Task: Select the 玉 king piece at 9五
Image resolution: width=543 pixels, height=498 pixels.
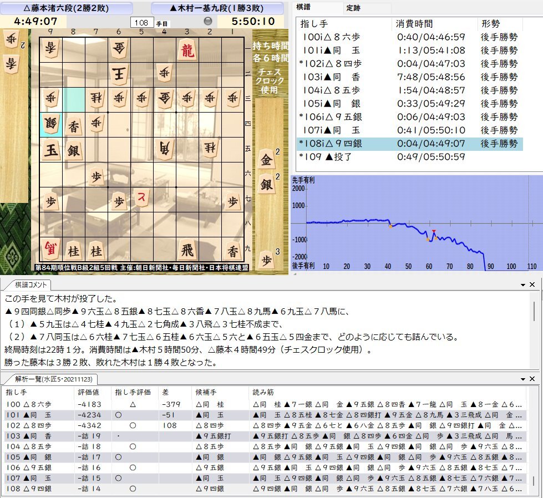Action: click(x=51, y=150)
